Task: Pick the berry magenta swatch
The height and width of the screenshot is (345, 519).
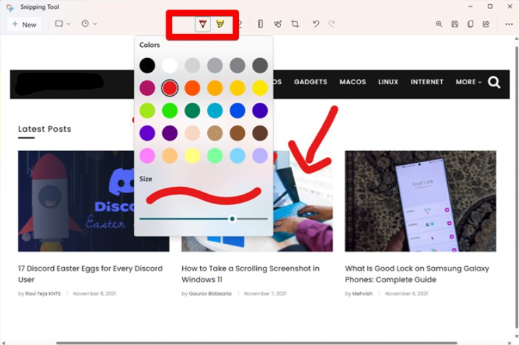Action: pos(147,88)
